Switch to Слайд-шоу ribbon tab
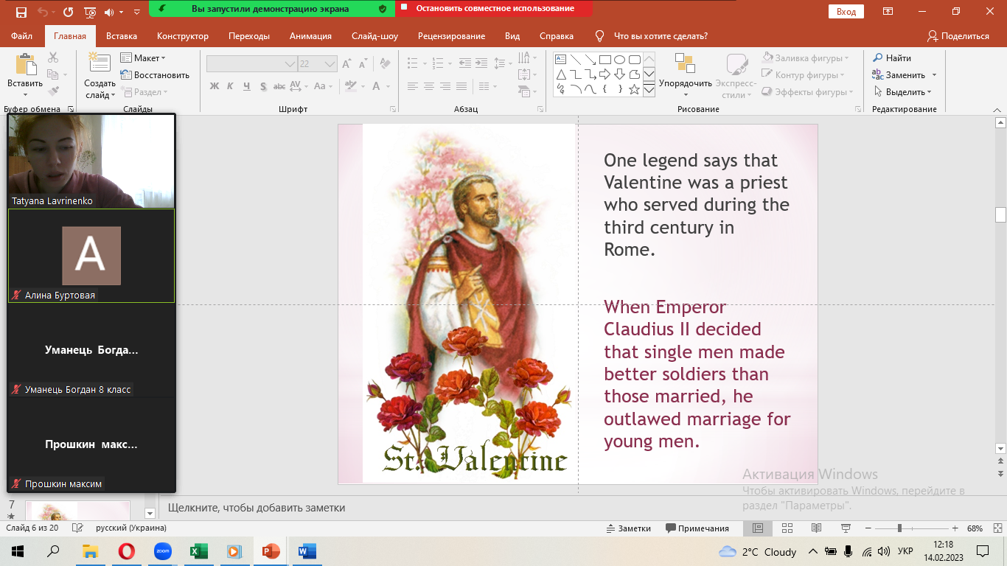This screenshot has width=1007, height=566. pos(374,36)
